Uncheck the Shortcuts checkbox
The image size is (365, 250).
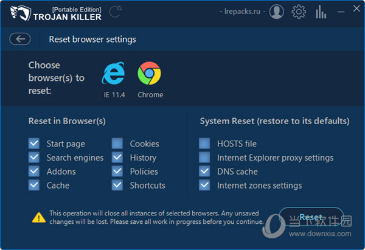117,186
